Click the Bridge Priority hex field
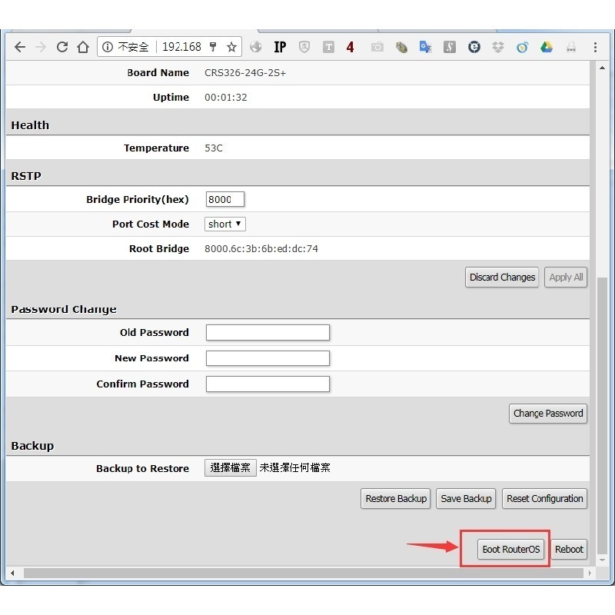The height and width of the screenshot is (615, 615). (x=224, y=199)
